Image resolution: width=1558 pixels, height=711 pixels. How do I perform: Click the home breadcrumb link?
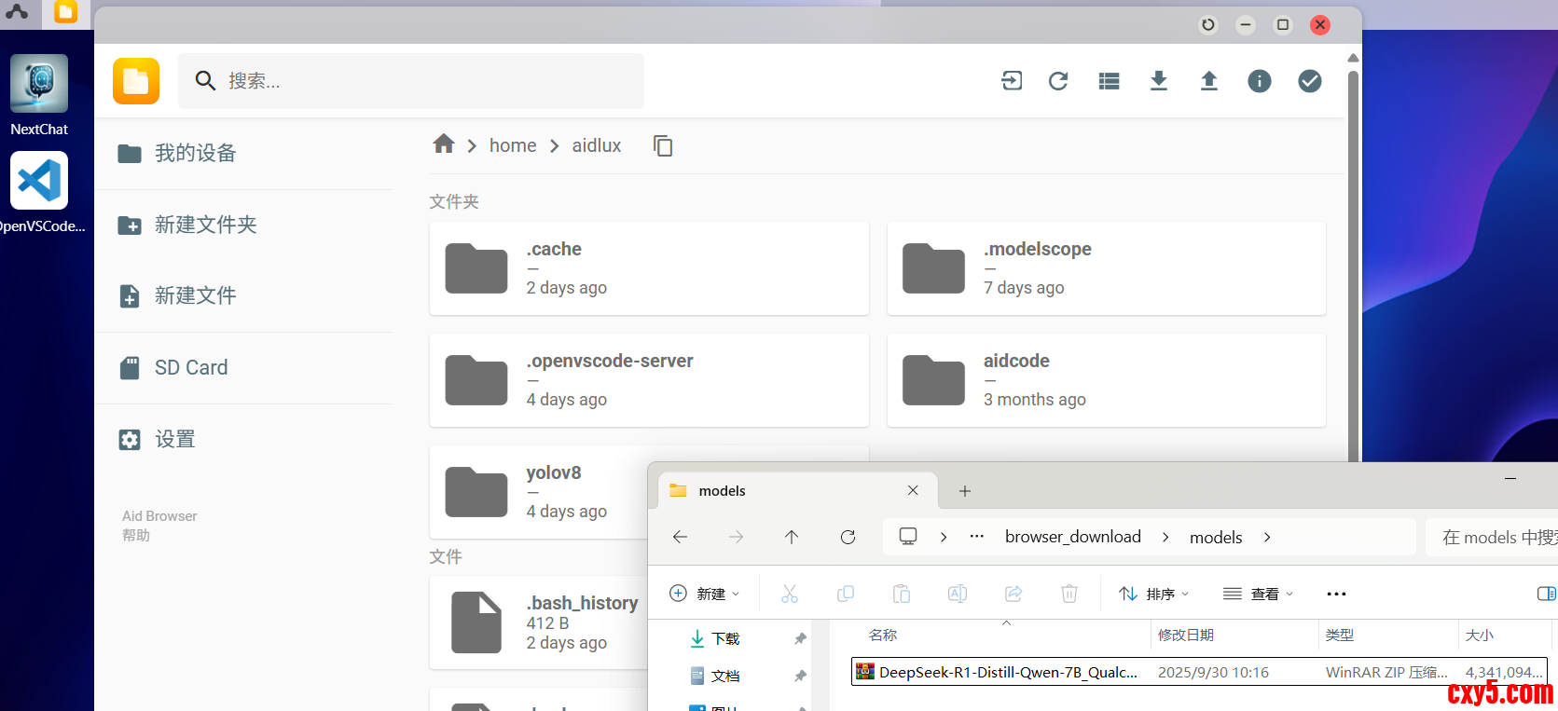tap(513, 145)
